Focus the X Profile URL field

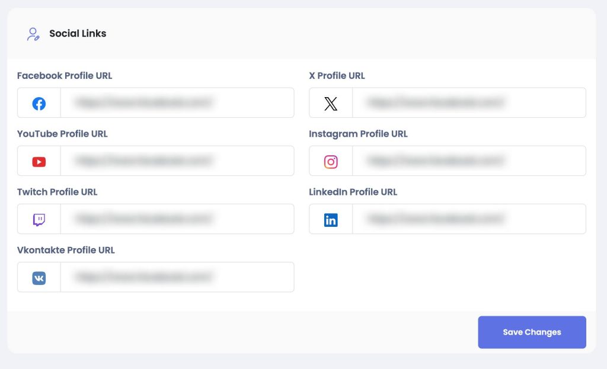[469, 102]
